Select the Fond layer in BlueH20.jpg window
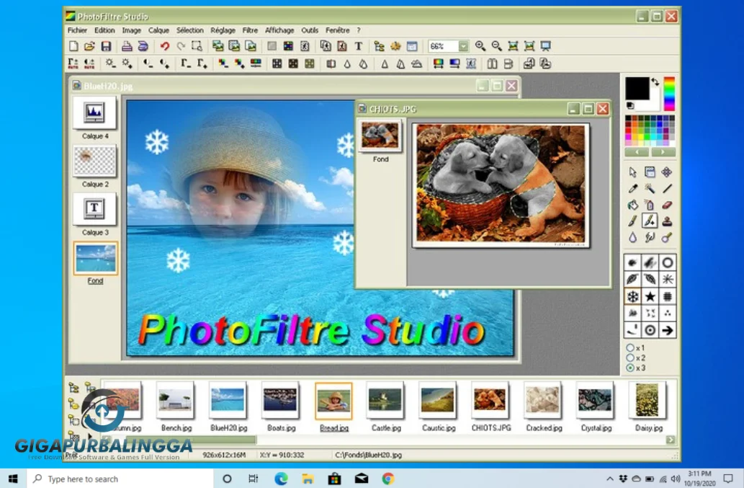Viewport: 744px width, 488px height. pyautogui.click(x=95, y=258)
